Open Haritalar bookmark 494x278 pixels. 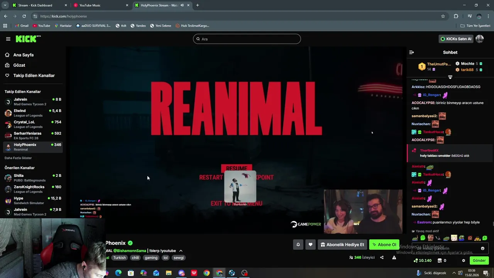tap(63, 26)
